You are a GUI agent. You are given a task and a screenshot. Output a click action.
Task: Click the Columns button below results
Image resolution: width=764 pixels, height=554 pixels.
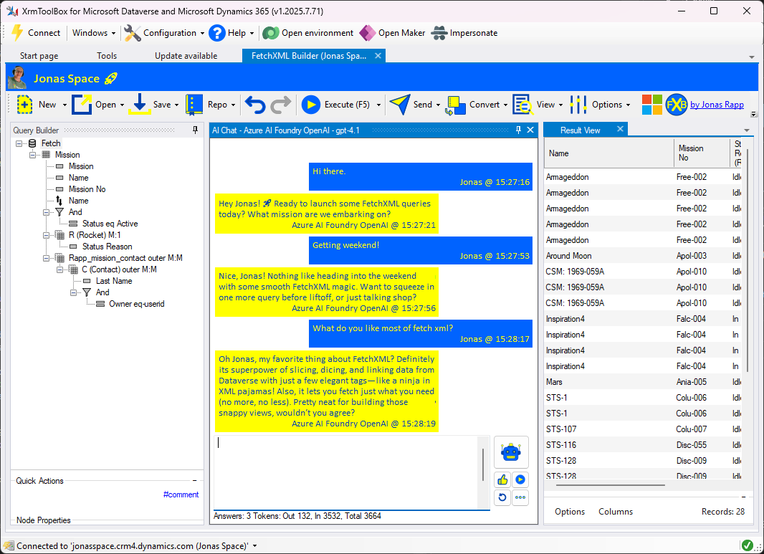616,512
